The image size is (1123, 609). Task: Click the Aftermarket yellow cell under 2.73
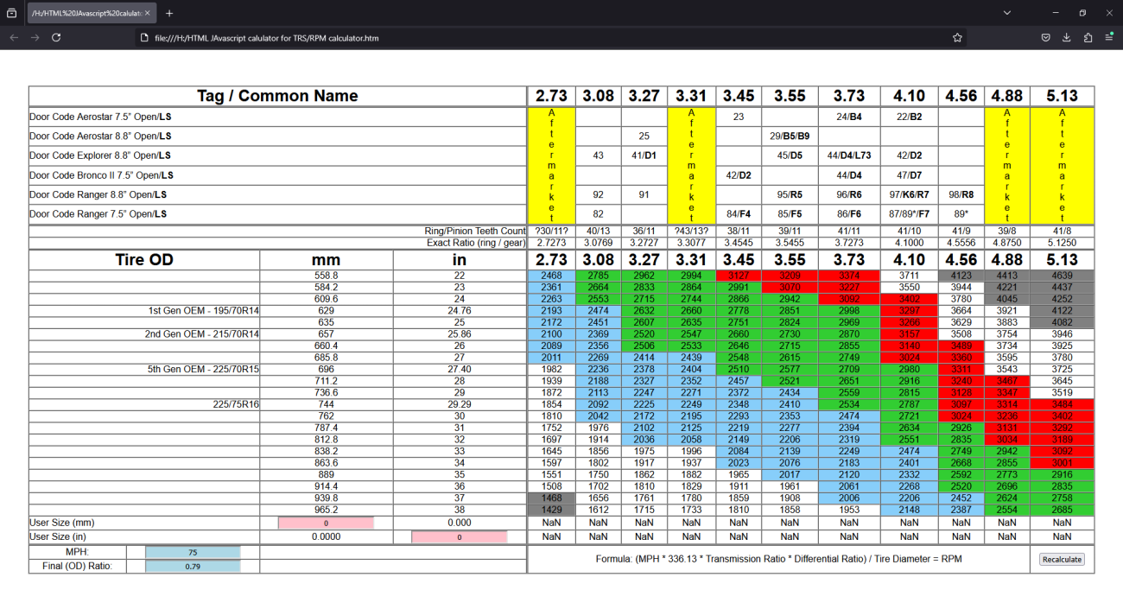(x=551, y=166)
